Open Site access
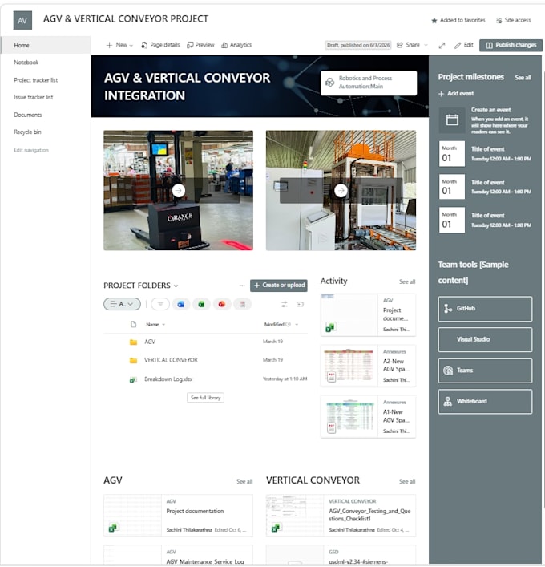 point(514,20)
